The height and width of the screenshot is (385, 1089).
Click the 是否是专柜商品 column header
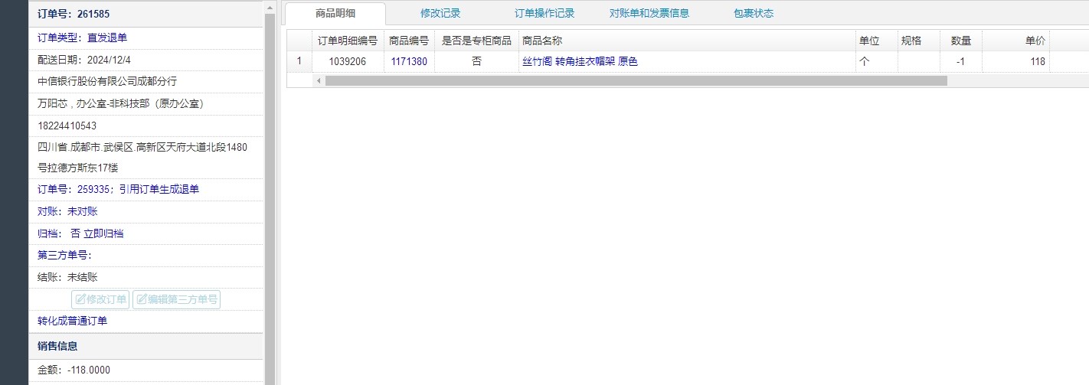(x=476, y=41)
